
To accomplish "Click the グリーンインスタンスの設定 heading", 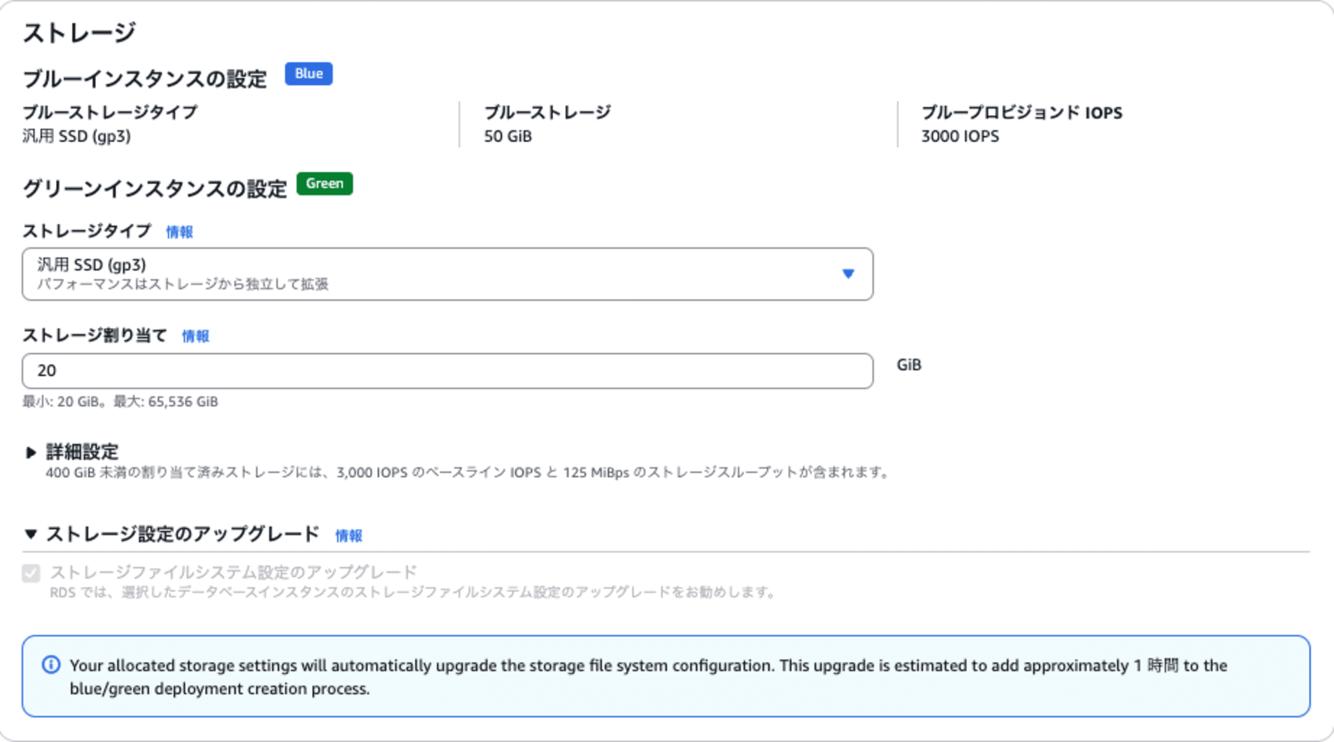I will pyautogui.click(x=155, y=189).
